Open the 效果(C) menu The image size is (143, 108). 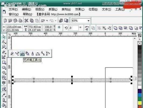80,9
